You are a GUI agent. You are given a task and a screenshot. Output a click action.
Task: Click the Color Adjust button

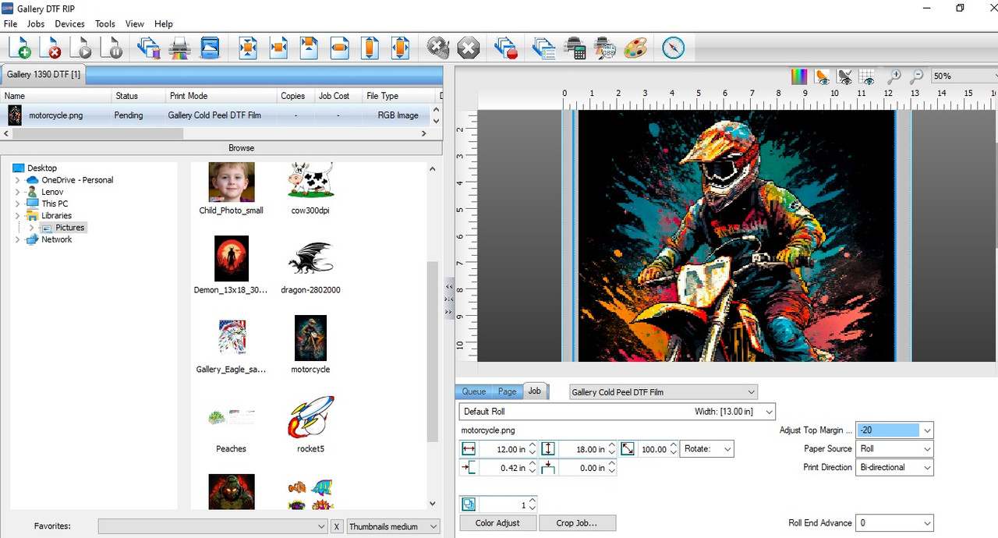click(497, 522)
